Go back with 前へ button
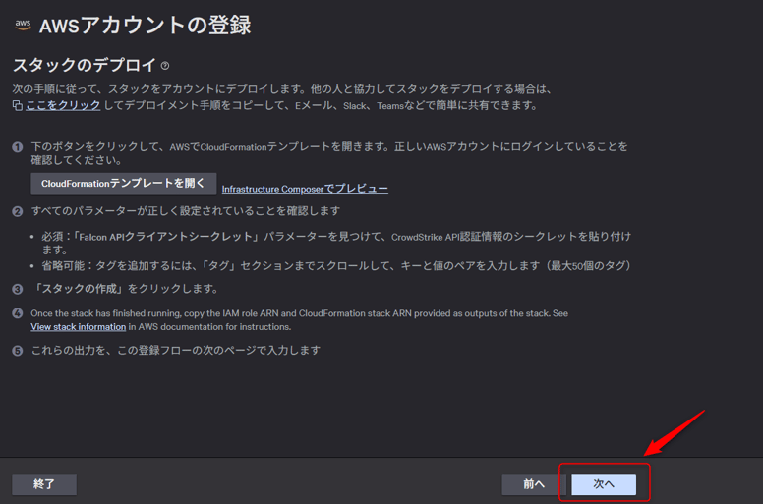 [x=534, y=484]
